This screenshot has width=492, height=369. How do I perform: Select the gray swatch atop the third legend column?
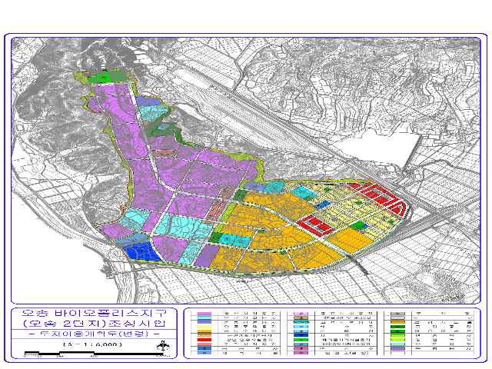pyautogui.click(x=397, y=315)
